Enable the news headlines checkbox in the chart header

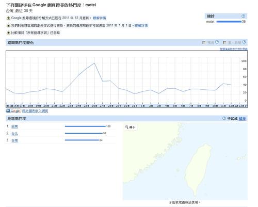tap(224, 42)
